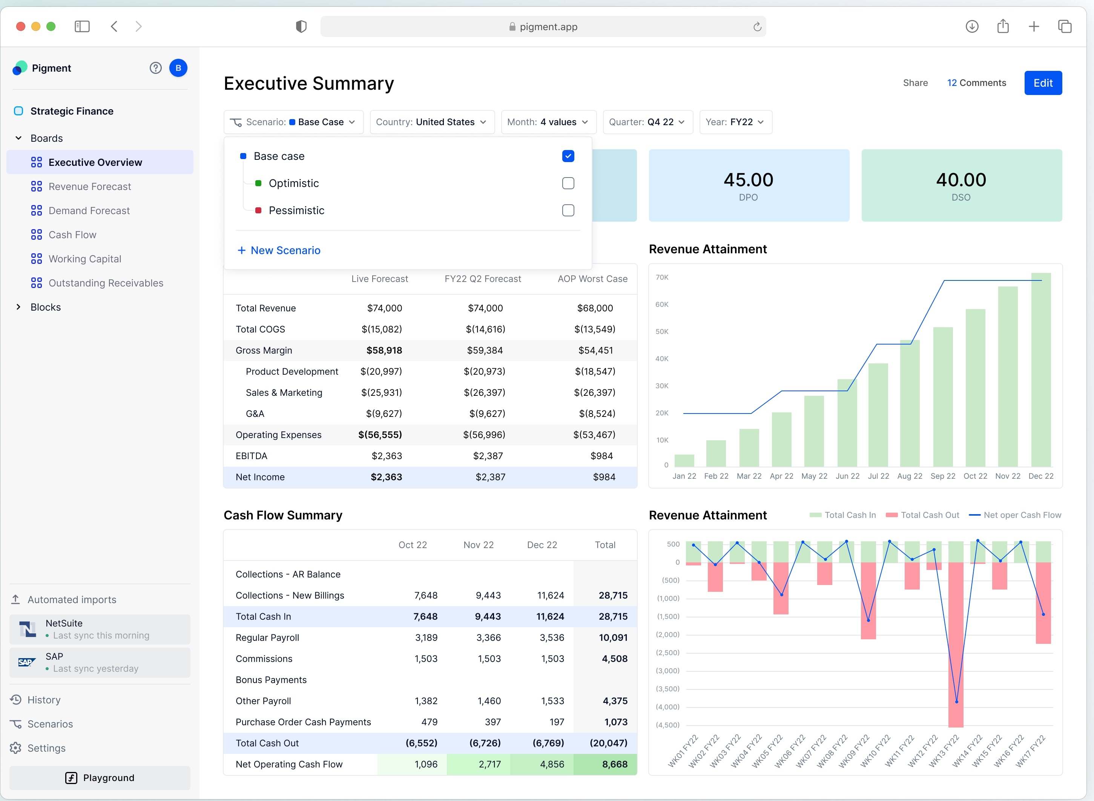The image size is (1094, 801).
Task: Click the blue Edit button
Action: pos(1043,83)
